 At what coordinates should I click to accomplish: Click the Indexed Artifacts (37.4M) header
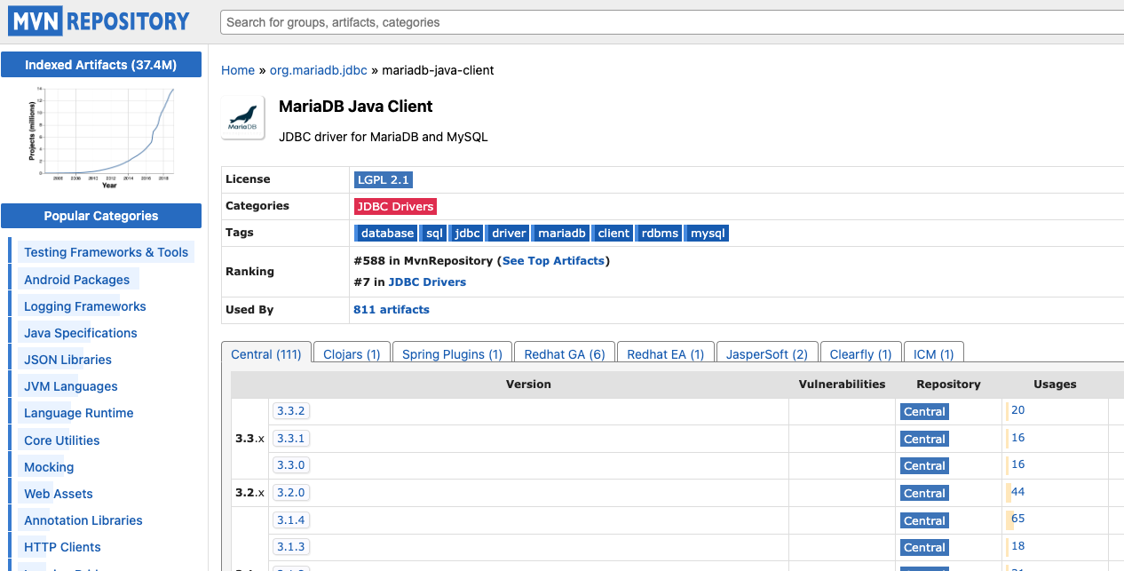coord(101,65)
